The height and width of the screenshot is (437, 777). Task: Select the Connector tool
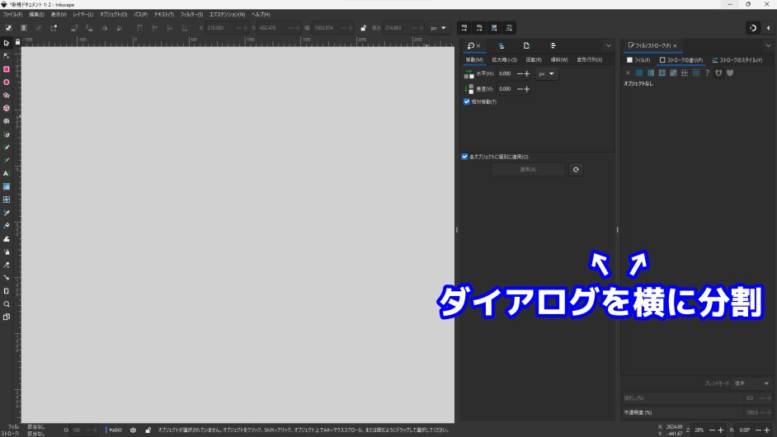[7, 278]
